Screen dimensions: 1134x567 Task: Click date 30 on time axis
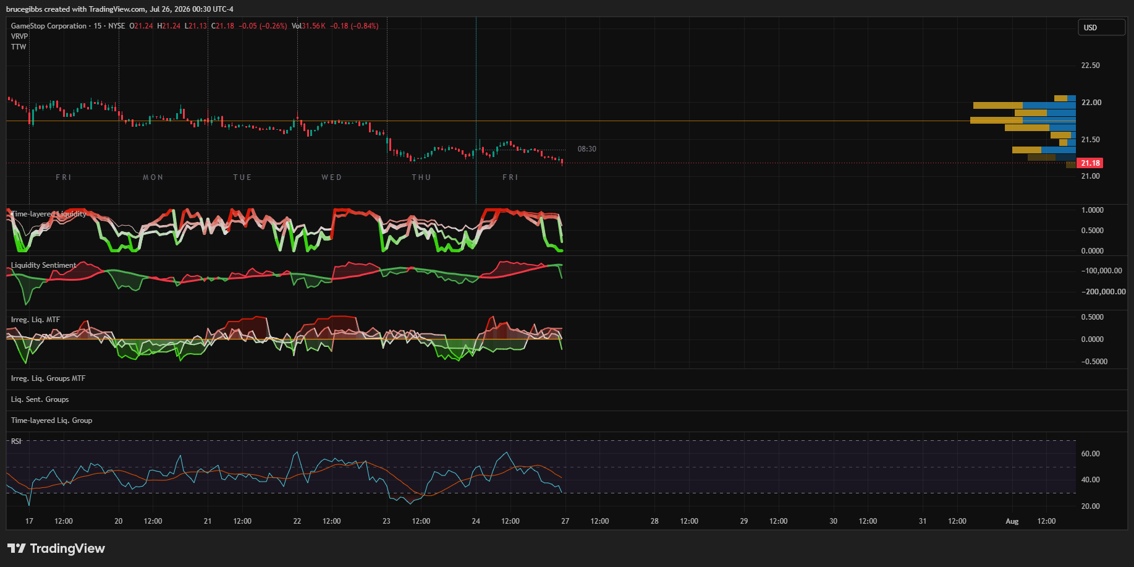[833, 521]
